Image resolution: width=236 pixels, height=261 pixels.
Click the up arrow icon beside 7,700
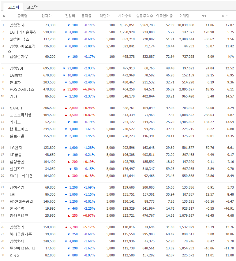(x=66, y=227)
